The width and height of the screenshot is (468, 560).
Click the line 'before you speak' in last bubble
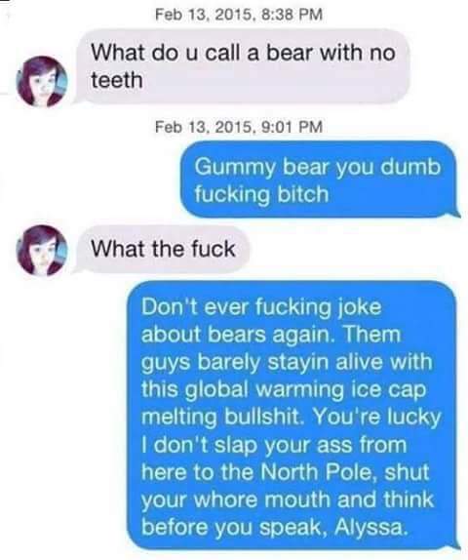pyautogui.click(x=234, y=527)
